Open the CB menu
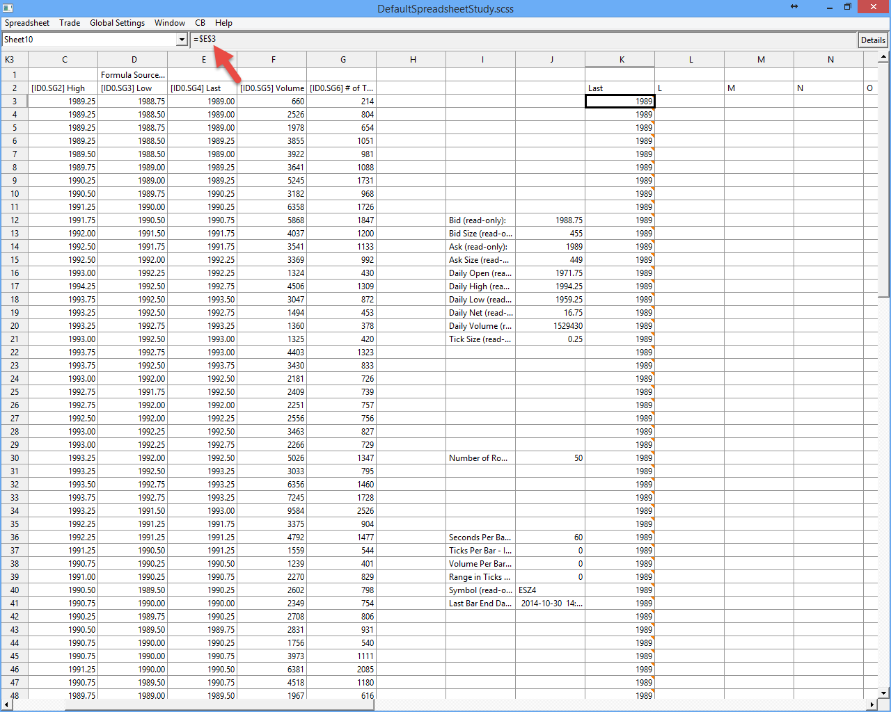The width and height of the screenshot is (891, 712). [200, 23]
